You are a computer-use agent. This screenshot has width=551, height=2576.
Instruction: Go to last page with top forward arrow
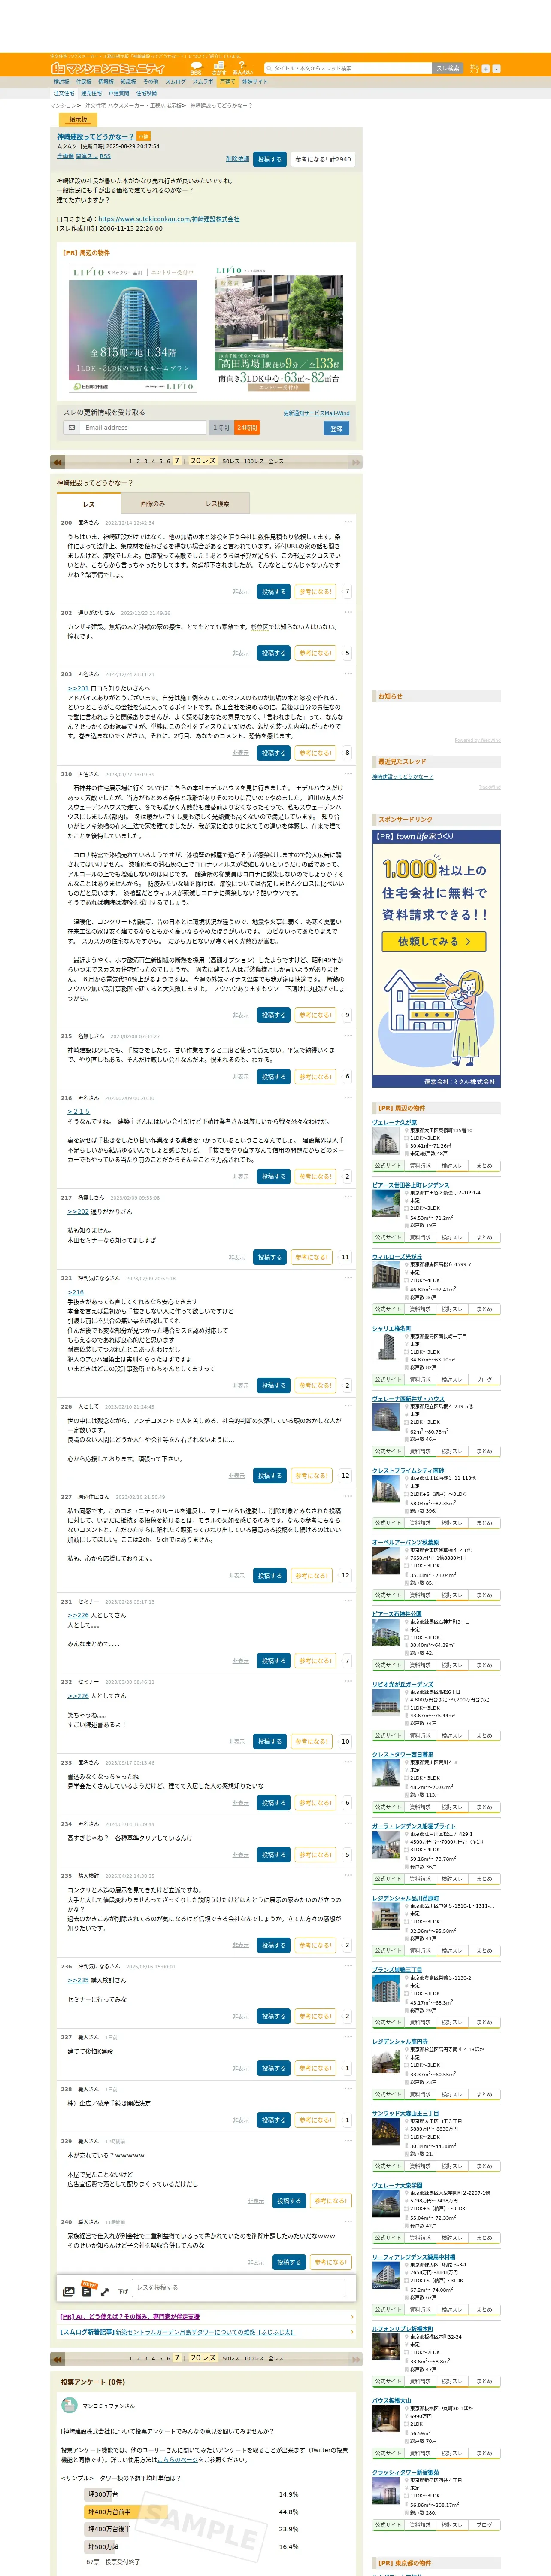[x=354, y=462]
